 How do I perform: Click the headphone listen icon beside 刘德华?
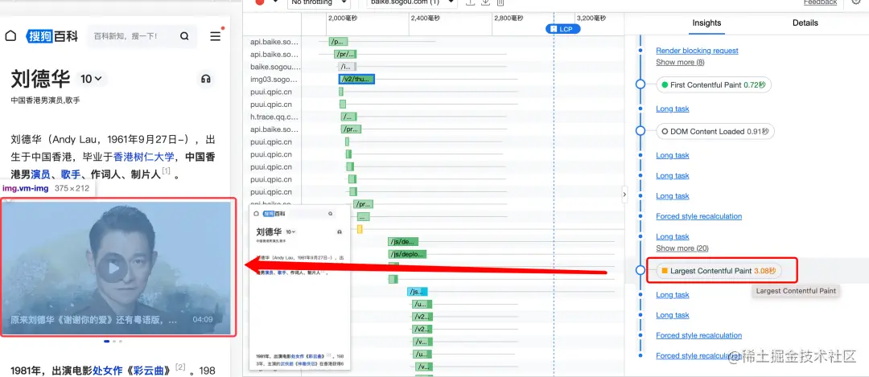(206, 79)
